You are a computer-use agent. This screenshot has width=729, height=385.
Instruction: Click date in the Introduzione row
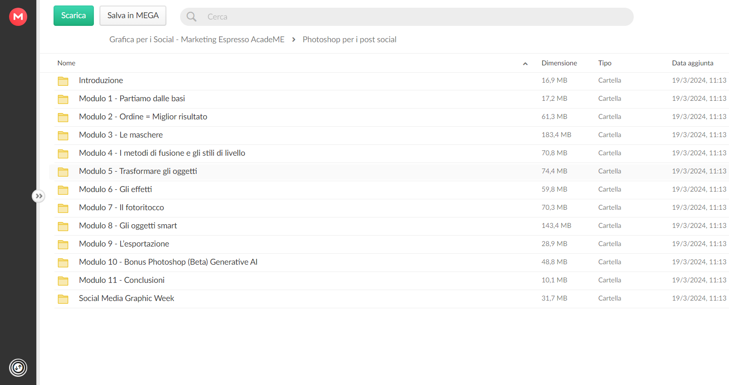(699, 80)
